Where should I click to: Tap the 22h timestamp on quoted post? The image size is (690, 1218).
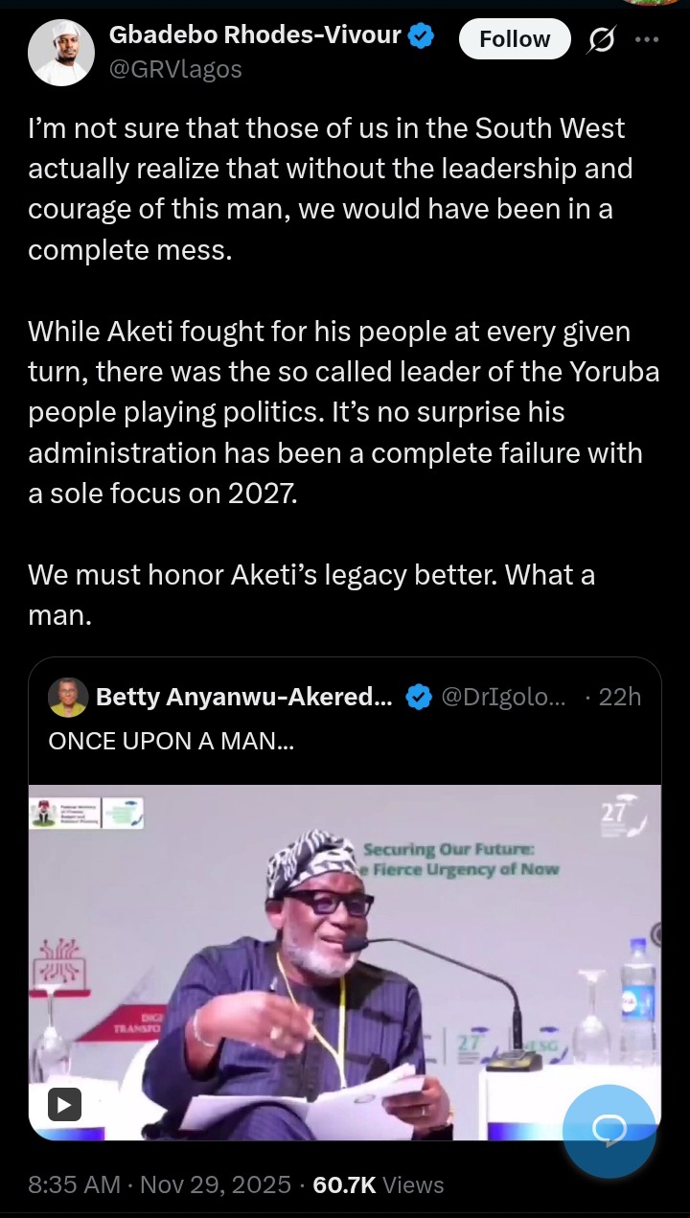pyautogui.click(x=618, y=698)
